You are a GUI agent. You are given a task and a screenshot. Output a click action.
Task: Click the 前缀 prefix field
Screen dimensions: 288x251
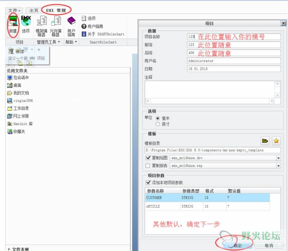234,45
